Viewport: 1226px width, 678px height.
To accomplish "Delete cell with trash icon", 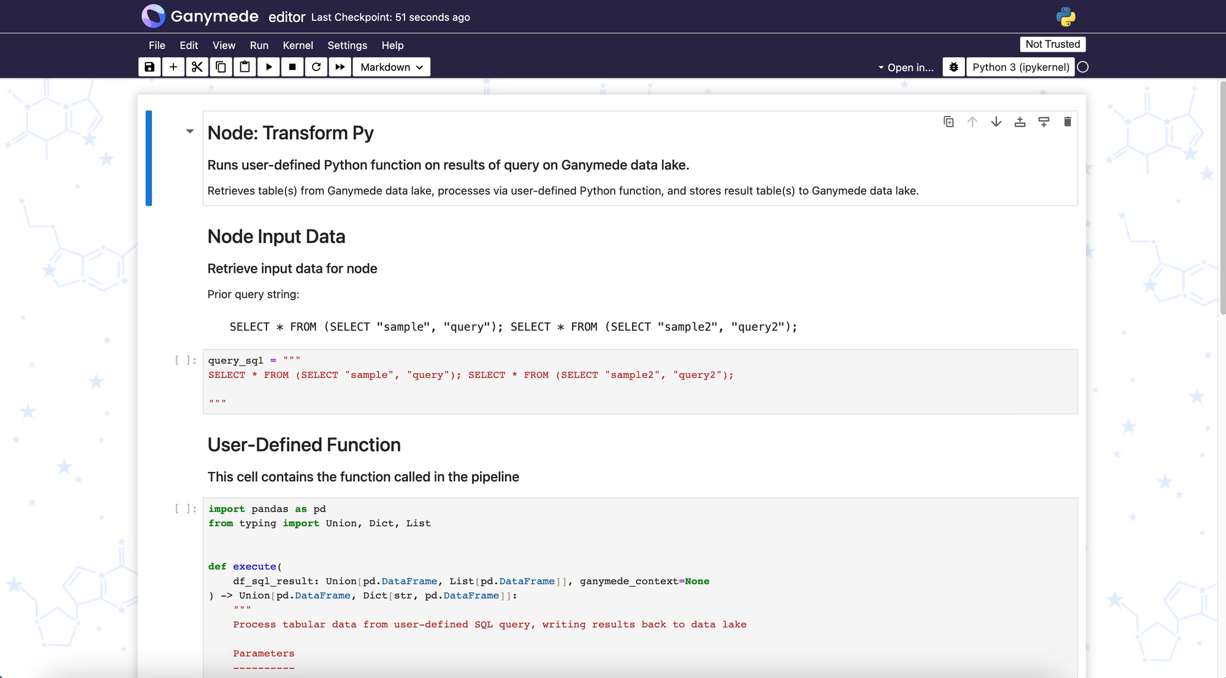I will (1067, 122).
